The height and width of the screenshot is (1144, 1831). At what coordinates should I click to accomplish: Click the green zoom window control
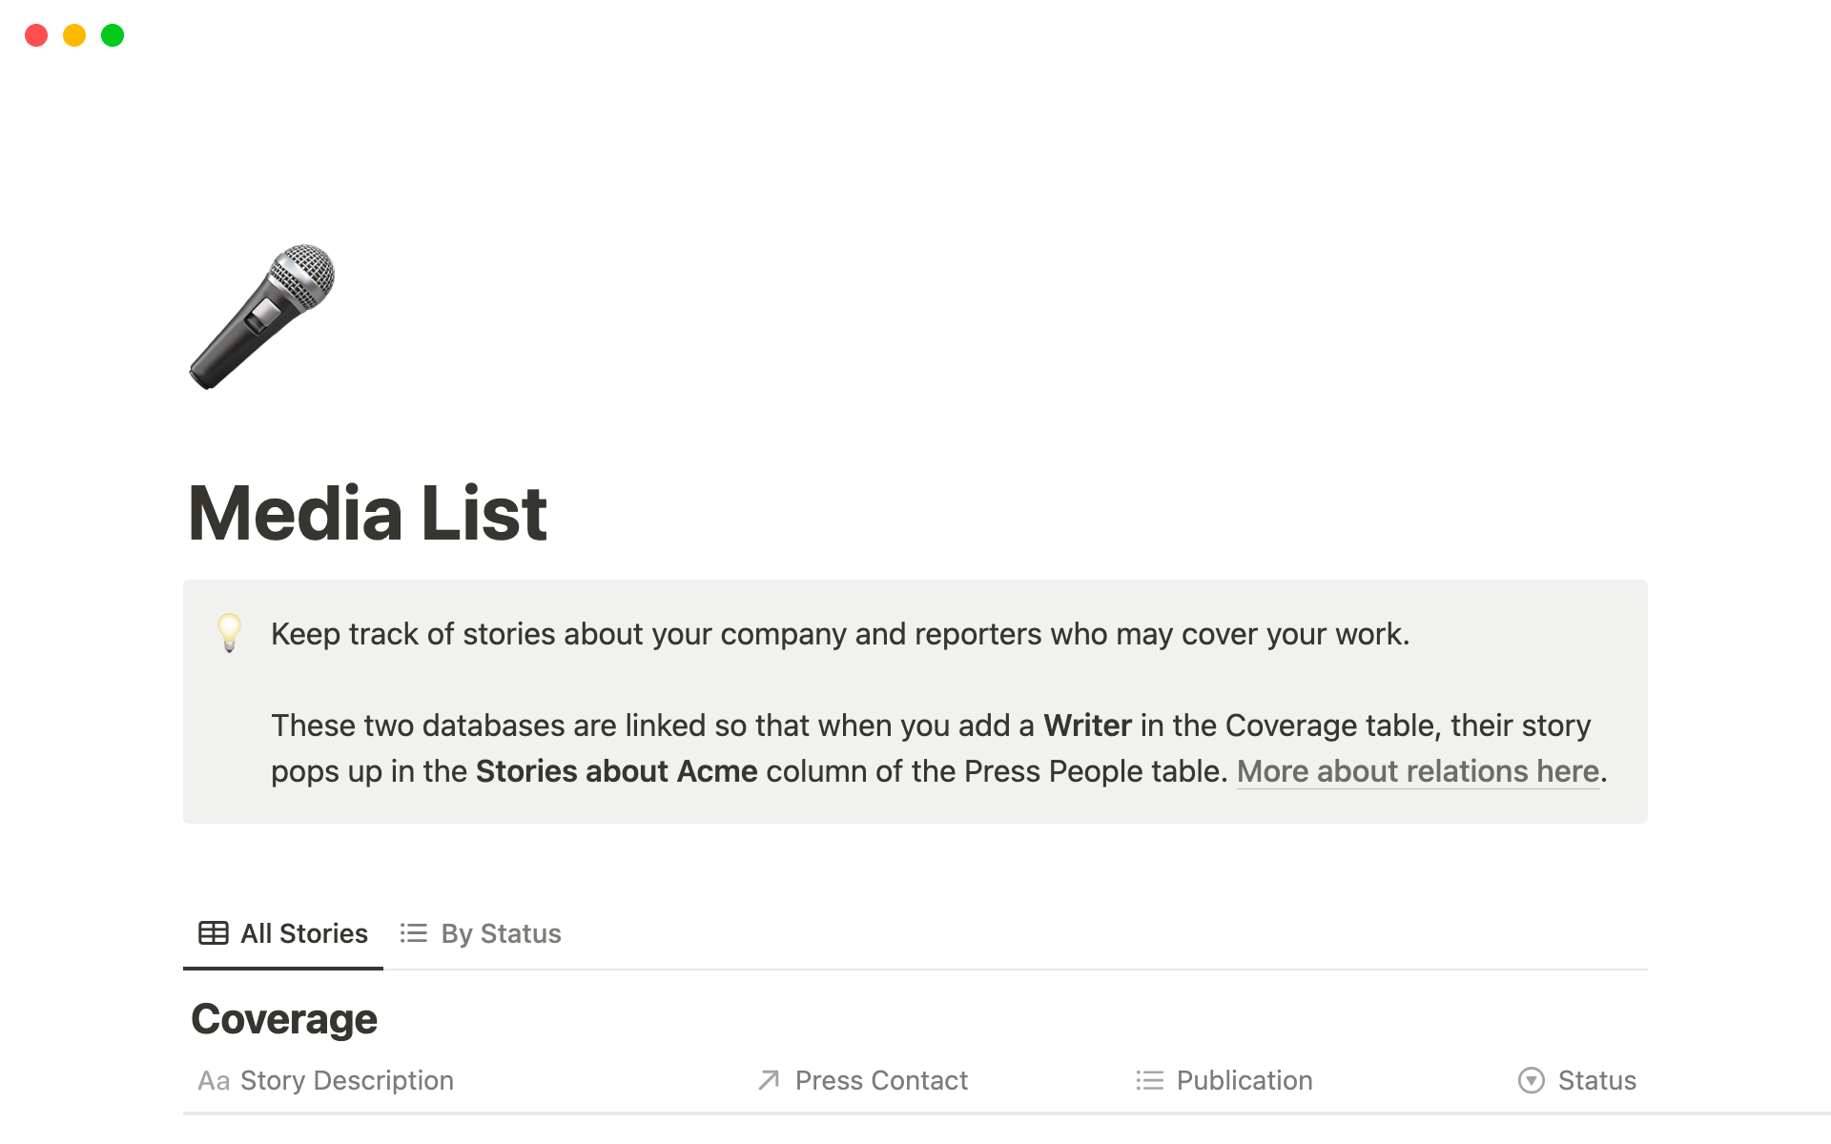click(x=113, y=35)
